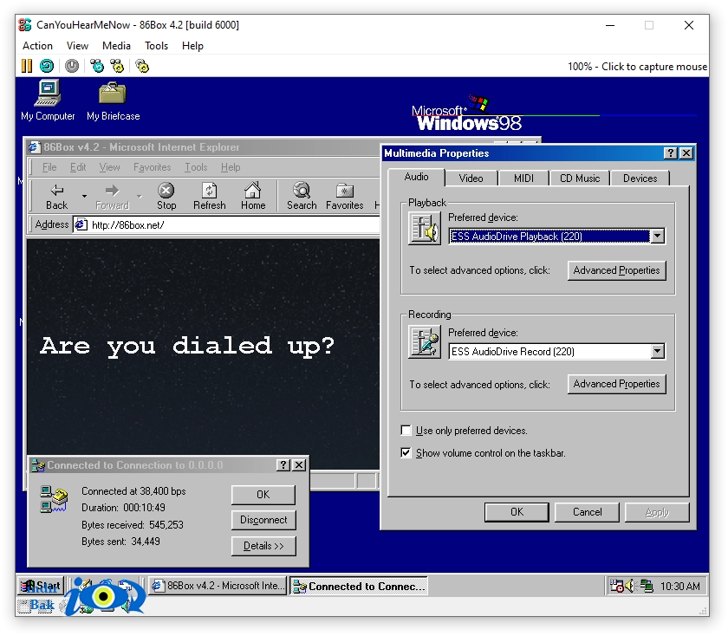
Task: Enable Use only preferred devices checkbox
Action: click(406, 431)
